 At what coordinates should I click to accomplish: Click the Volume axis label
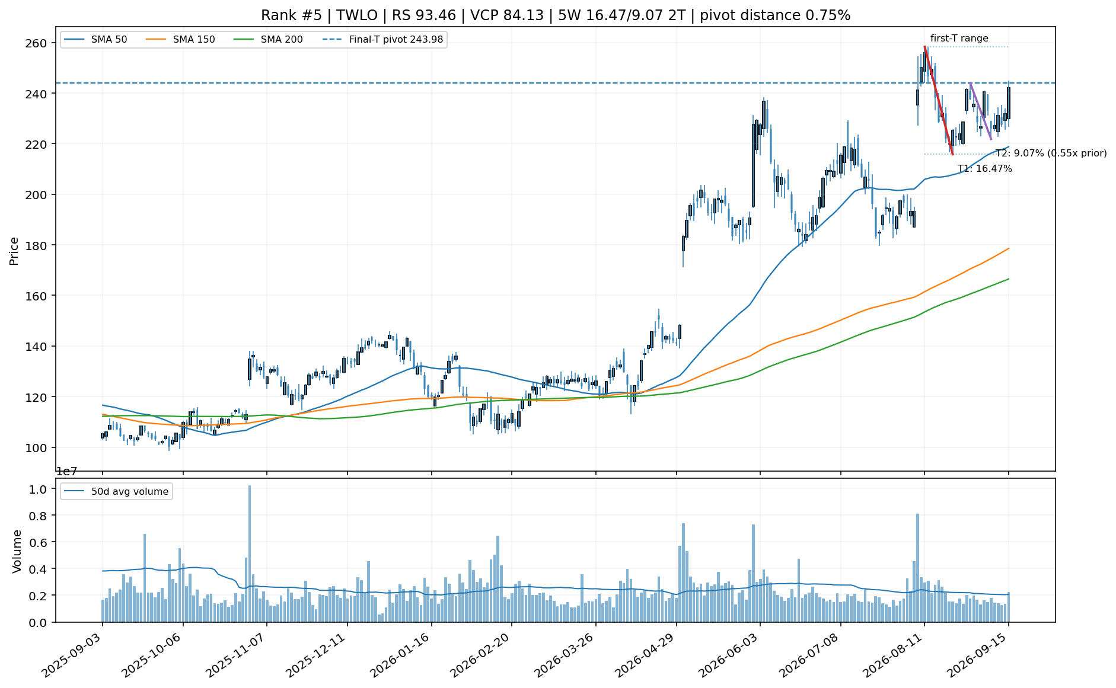[x=17, y=551]
